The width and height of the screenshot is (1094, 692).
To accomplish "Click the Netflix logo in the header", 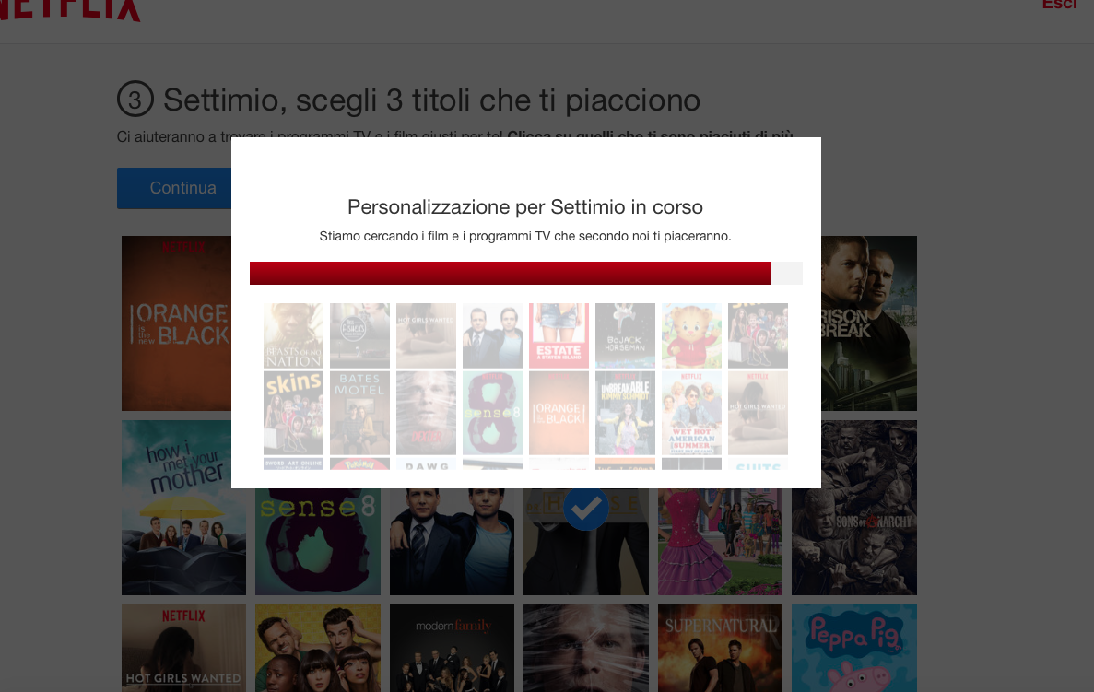I will 70,10.
